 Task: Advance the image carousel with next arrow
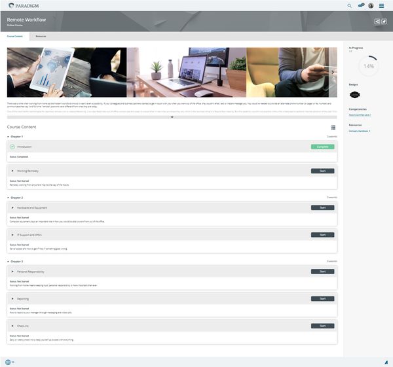pyautogui.click(x=332, y=73)
